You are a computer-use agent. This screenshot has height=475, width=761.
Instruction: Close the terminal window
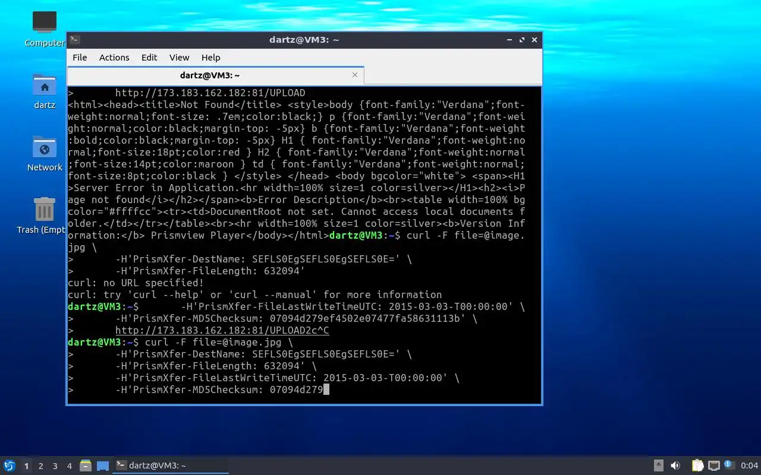(x=534, y=40)
